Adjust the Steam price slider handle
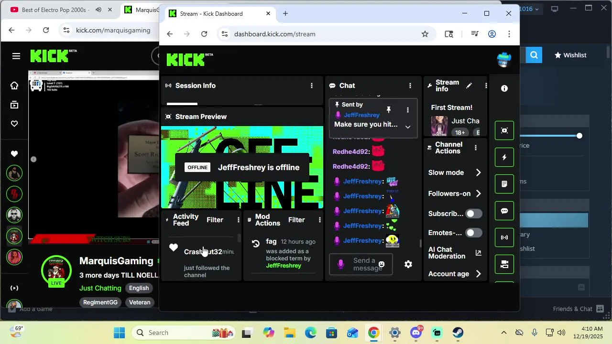The width and height of the screenshot is (612, 344). click(x=579, y=136)
